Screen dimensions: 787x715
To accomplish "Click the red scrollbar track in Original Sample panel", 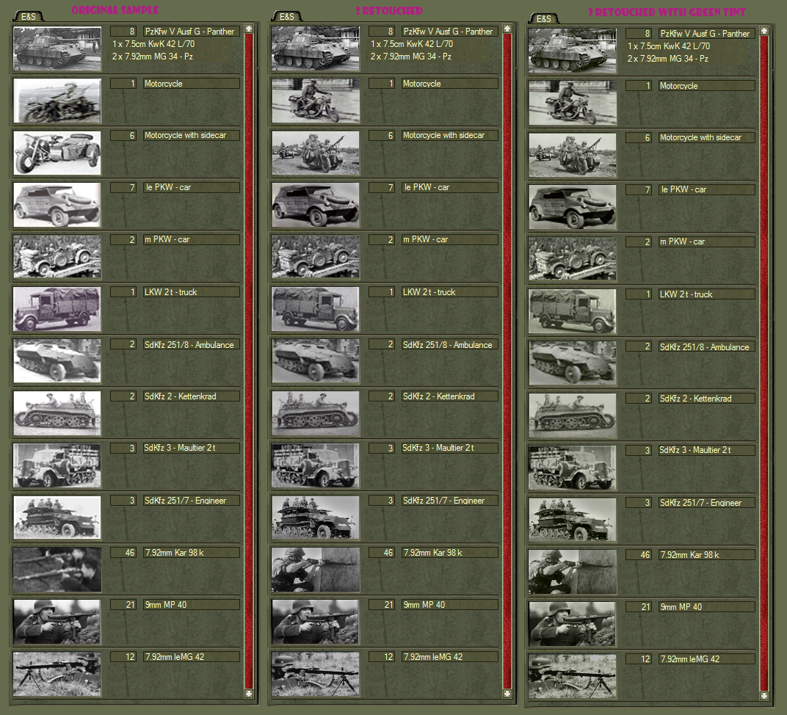I will click(x=249, y=360).
